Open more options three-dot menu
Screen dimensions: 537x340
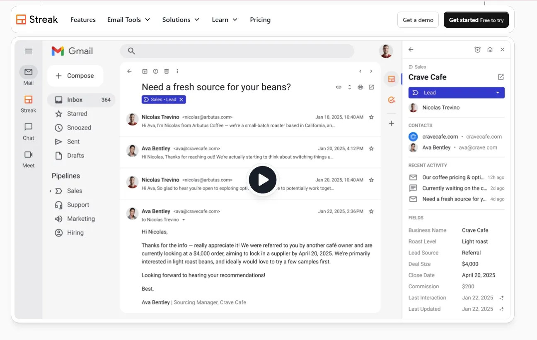coord(177,71)
